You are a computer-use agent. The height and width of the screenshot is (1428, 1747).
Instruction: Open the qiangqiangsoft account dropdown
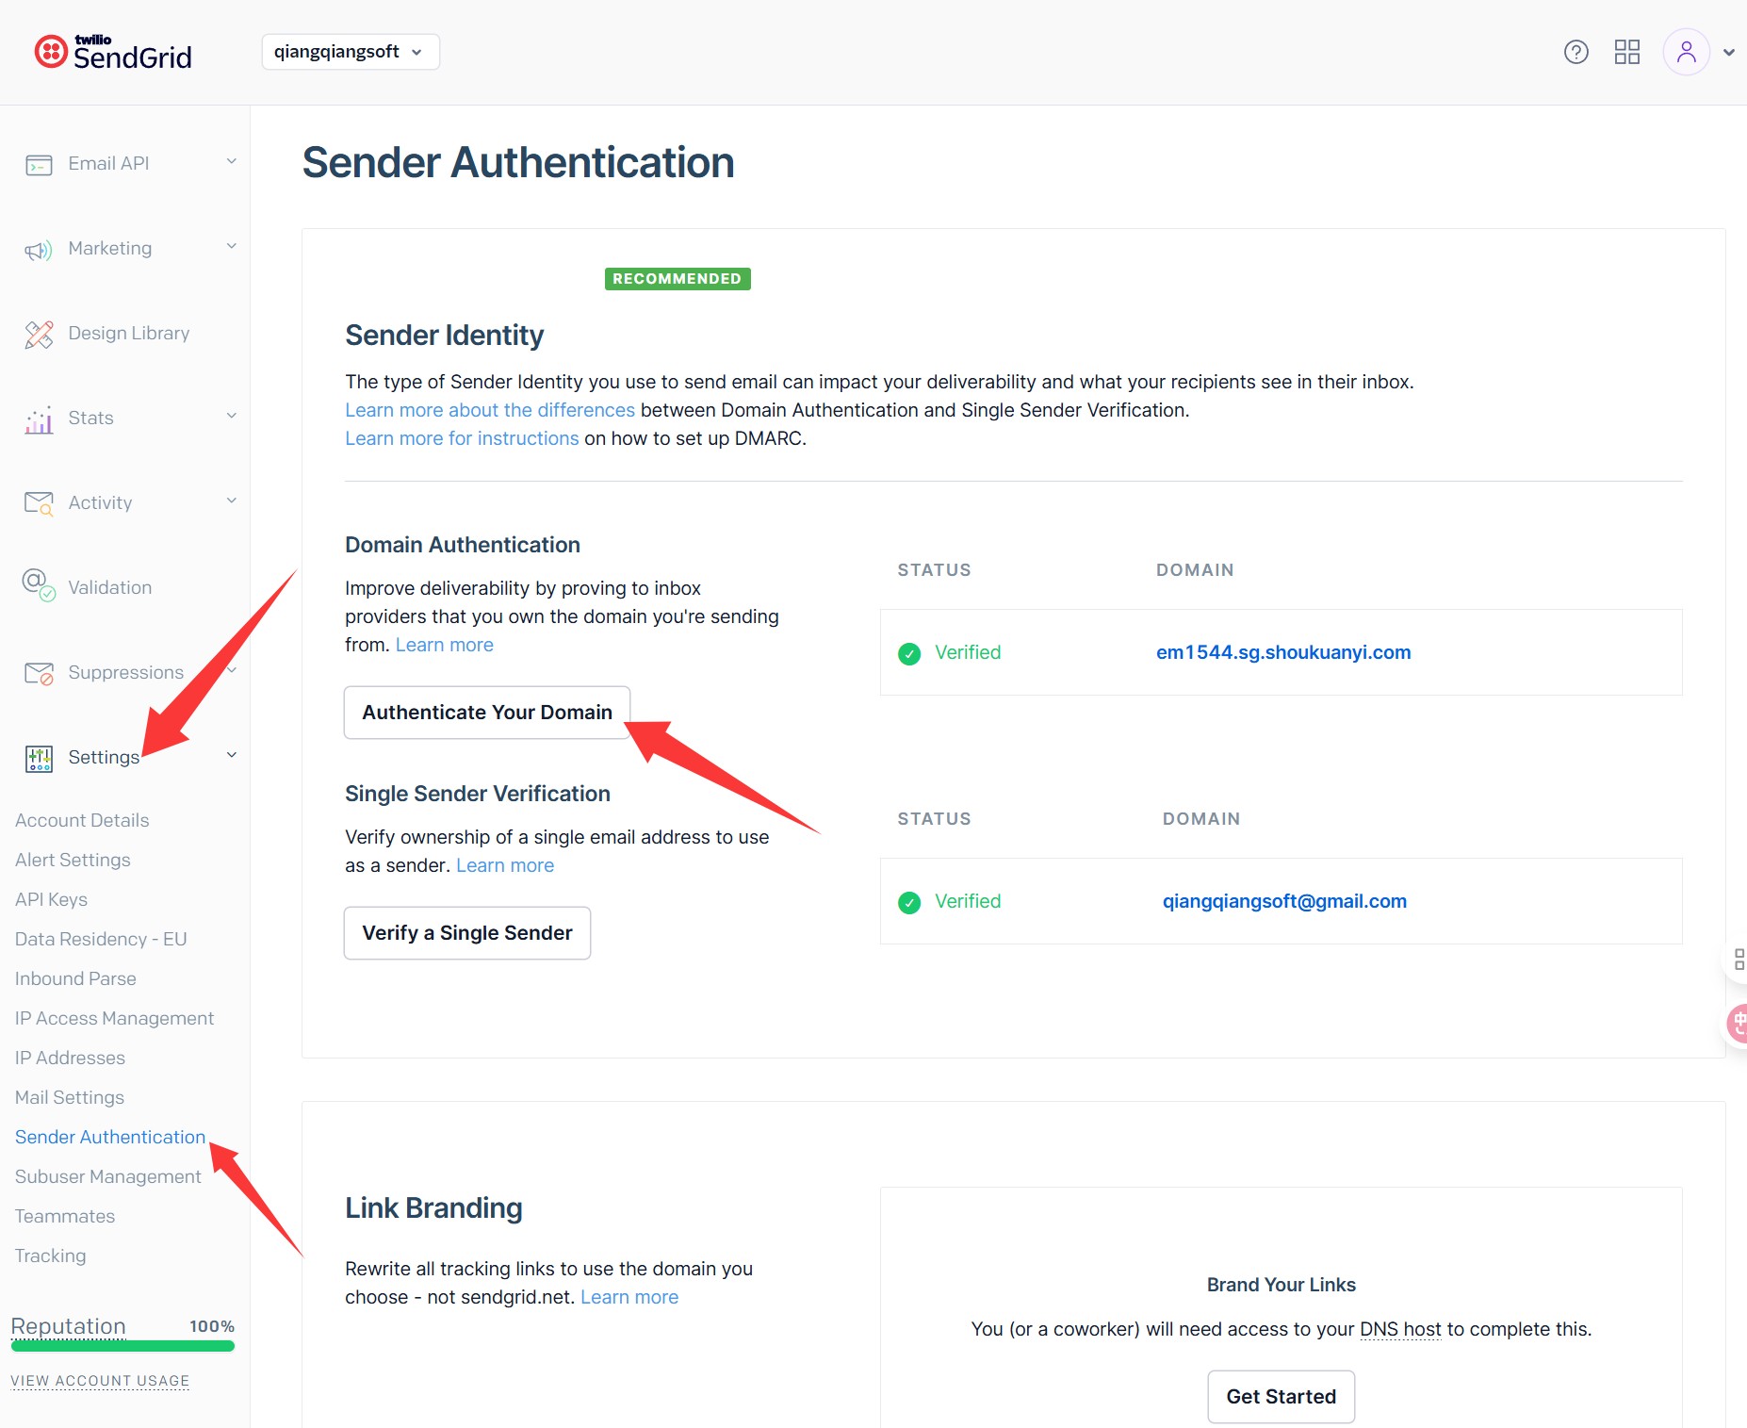click(350, 52)
